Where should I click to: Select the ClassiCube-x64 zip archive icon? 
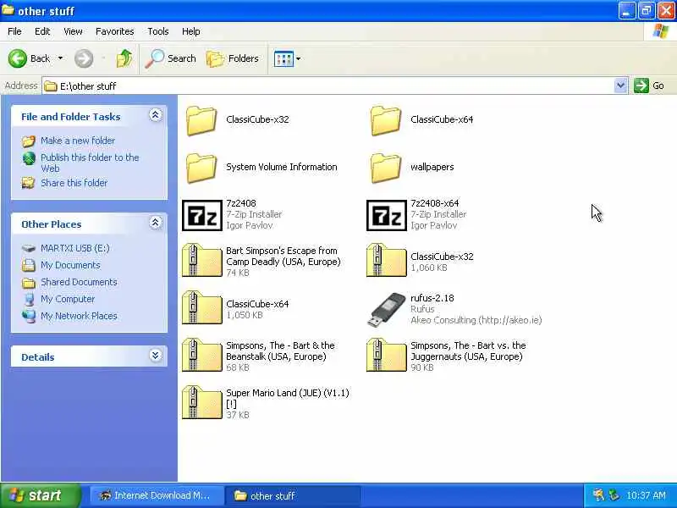(202, 307)
